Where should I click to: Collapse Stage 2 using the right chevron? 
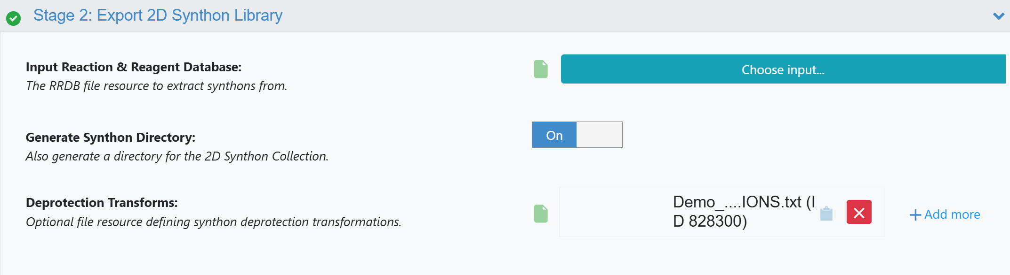998,16
